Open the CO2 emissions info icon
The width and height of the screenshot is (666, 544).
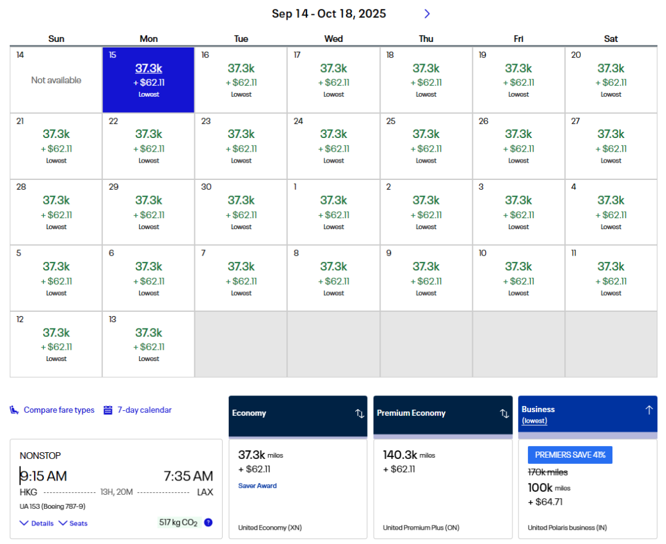tap(208, 522)
